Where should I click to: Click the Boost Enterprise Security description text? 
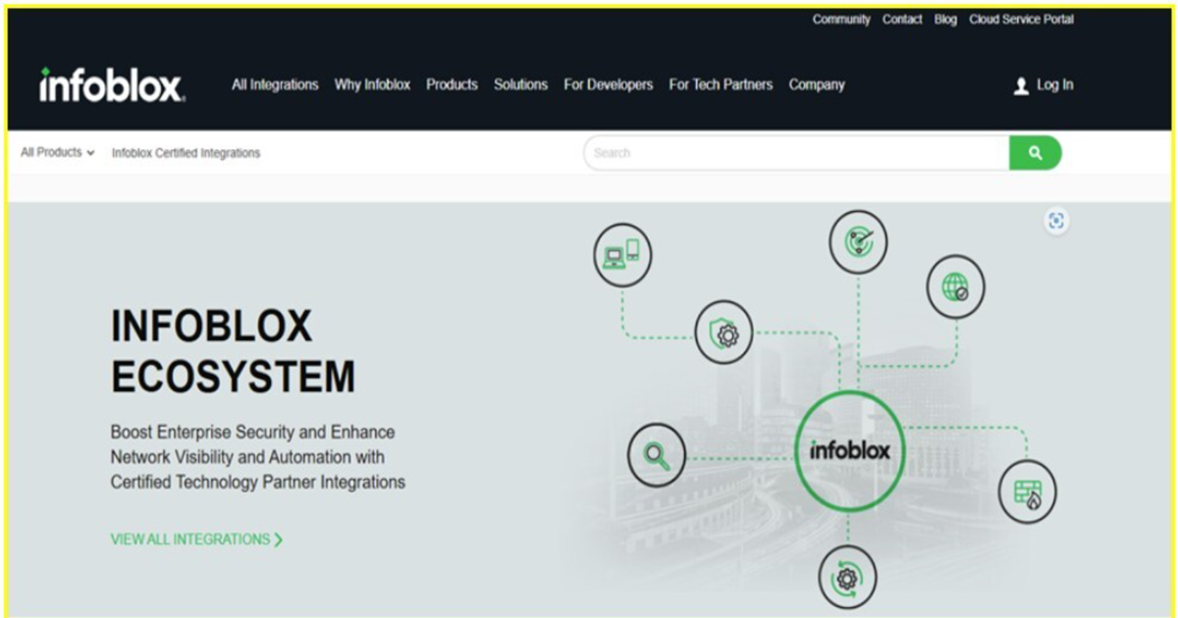pyautogui.click(x=257, y=457)
